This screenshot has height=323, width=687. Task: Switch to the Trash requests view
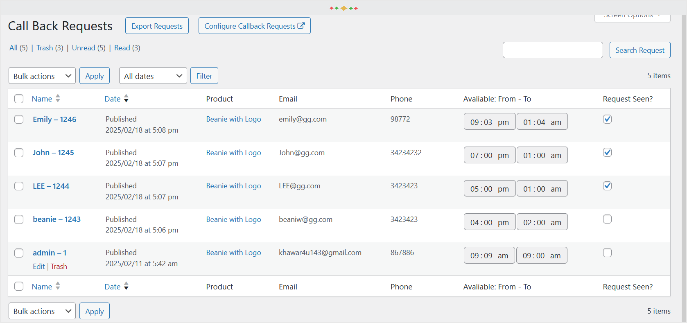click(45, 48)
